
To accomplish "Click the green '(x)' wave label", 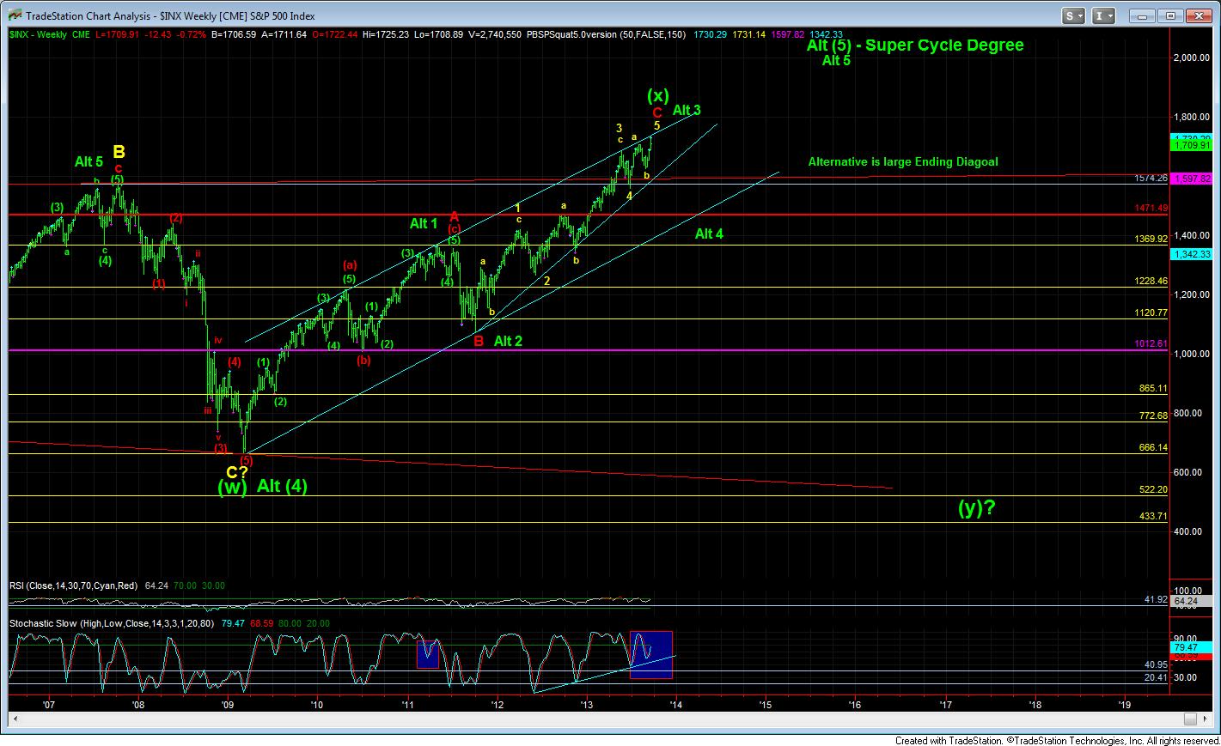I will 657,95.
